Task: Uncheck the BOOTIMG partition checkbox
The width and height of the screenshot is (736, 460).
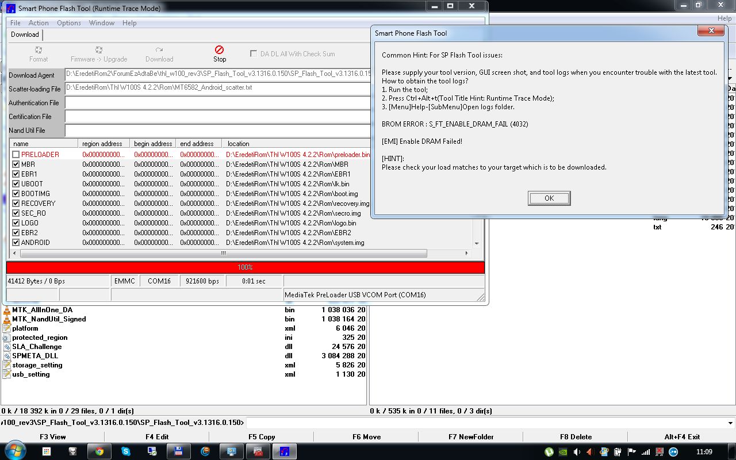Action: pos(16,194)
